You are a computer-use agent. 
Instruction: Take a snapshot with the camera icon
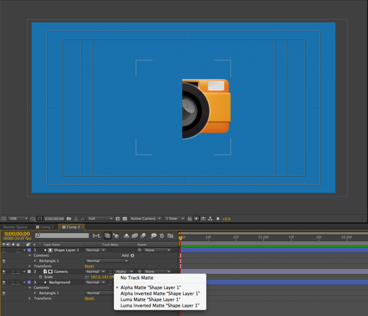(69, 218)
